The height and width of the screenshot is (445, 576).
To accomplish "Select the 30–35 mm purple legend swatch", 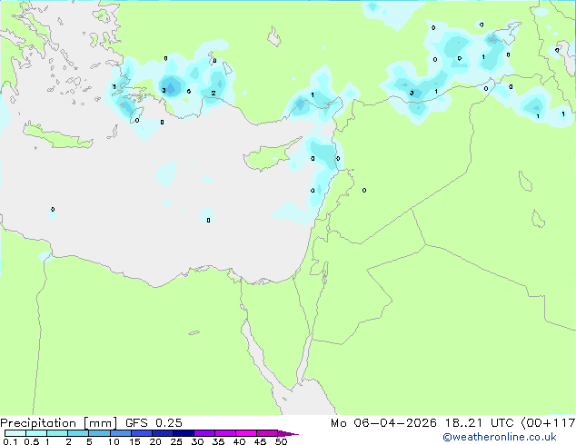I will pyautogui.click(x=204, y=433).
